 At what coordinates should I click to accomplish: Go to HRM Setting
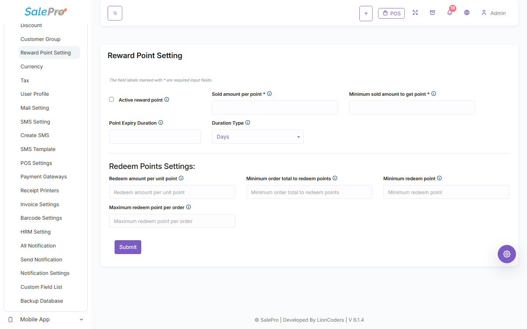[x=35, y=232]
